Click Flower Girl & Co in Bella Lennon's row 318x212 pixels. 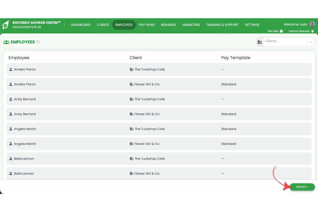point(147,173)
